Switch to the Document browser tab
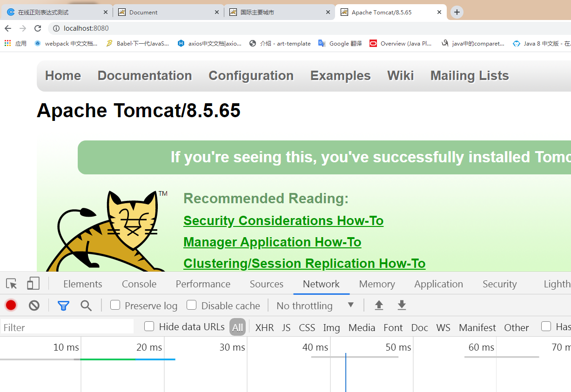Image resolution: width=571 pixels, height=392 pixels. point(168,13)
